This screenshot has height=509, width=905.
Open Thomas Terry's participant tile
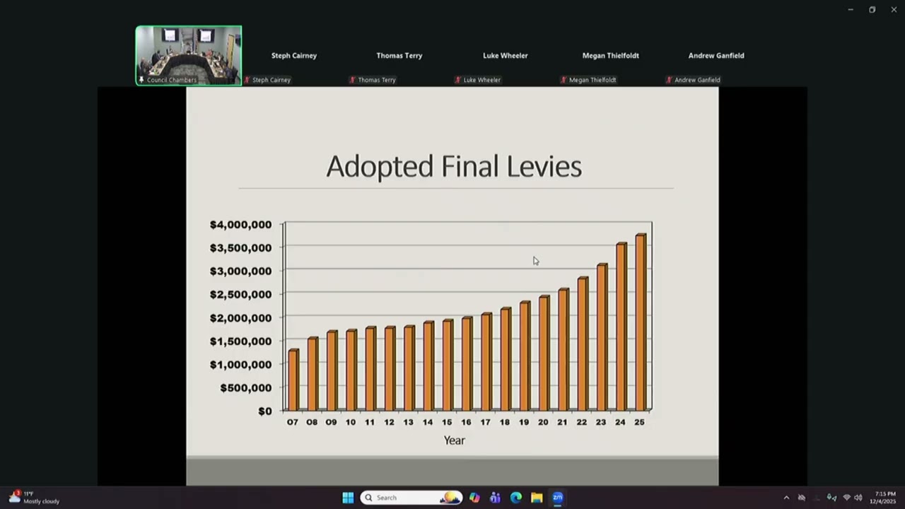pos(399,56)
